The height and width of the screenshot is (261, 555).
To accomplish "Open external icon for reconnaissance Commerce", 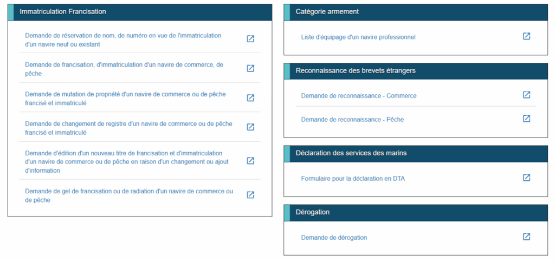I will point(526,95).
